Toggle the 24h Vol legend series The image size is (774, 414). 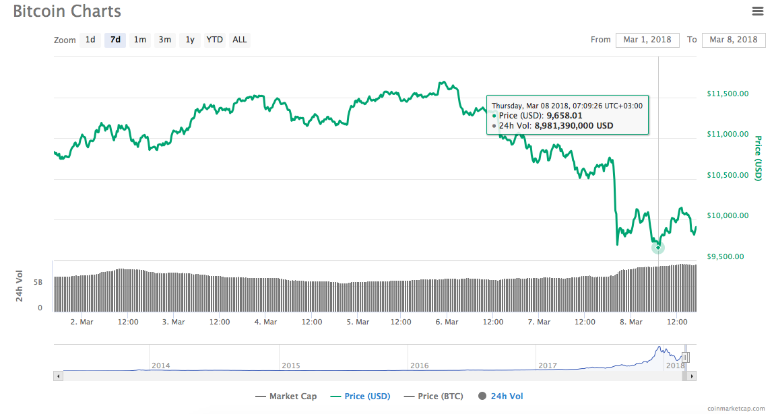[x=501, y=396]
